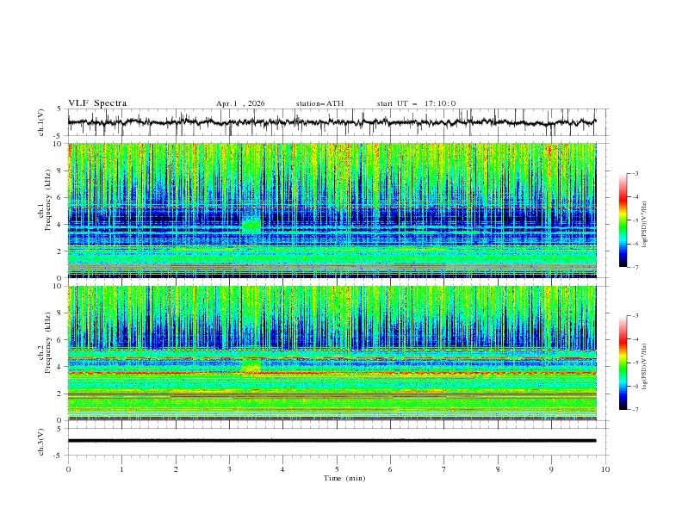Screen dimensions: 682x527
Task: Click the 'ch.1(V)' waveform axis label
Action: click(x=41, y=122)
